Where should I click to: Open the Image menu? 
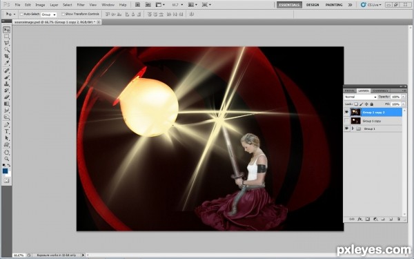(40, 5)
